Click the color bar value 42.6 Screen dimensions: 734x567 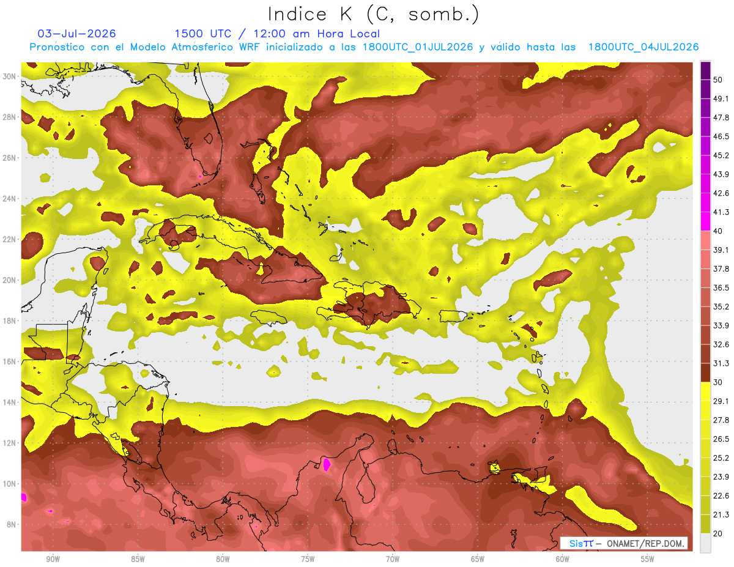pyautogui.click(x=721, y=193)
